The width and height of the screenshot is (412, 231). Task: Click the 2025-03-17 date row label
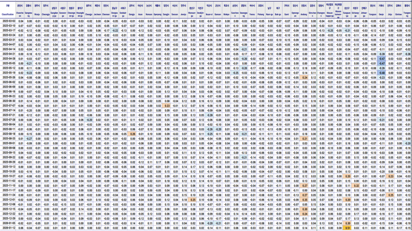(8, 30)
